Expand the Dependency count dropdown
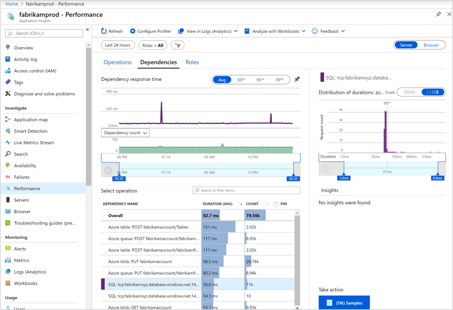Viewport: 453px width, 310px height. 125,133
